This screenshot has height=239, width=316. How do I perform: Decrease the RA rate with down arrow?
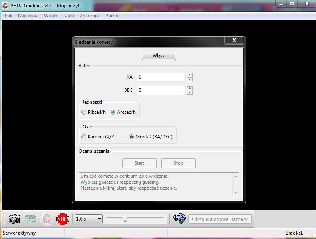tap(189, 79)
